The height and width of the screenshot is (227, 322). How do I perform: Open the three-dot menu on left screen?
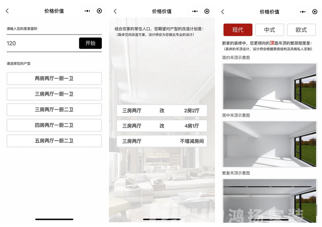point(87,11)
